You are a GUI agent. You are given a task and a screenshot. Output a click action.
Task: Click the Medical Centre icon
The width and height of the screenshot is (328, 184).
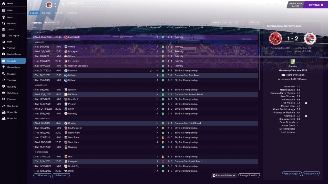4,54
